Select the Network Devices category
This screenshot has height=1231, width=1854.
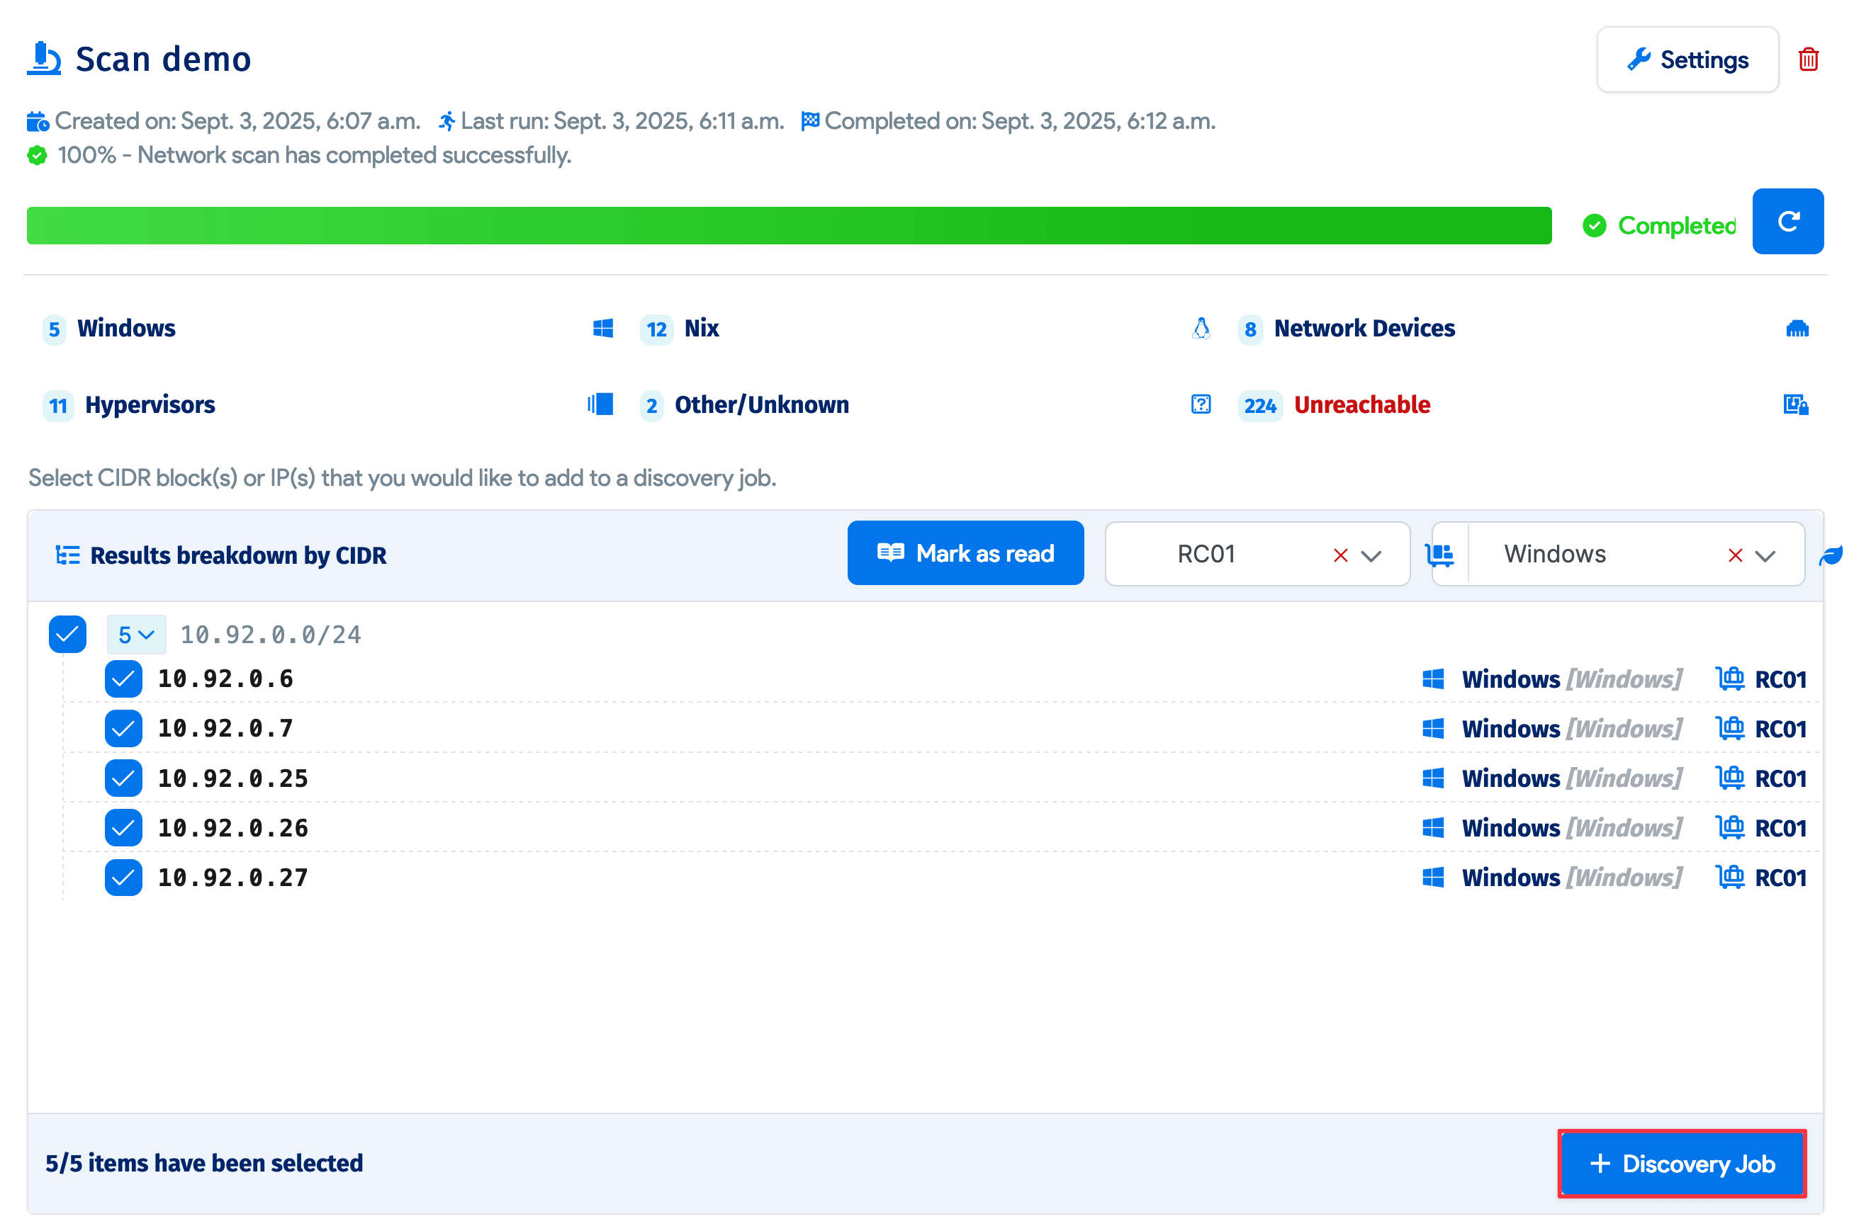point(1364,328)
